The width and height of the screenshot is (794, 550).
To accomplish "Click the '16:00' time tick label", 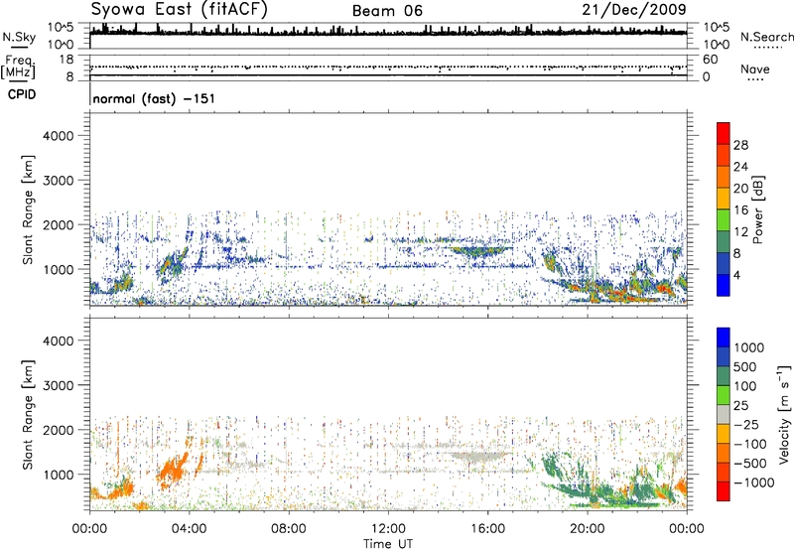I will point(487,529).
